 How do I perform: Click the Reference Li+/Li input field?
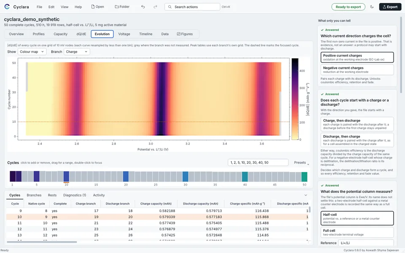366,243
